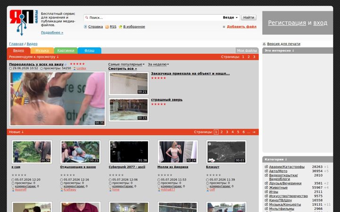
Task: Click the TV icon next to Животные
Action: pyautogui.click(x=266, y=188)
